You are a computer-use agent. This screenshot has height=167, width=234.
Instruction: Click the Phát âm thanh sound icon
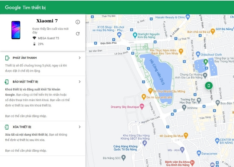coord(7,58)
